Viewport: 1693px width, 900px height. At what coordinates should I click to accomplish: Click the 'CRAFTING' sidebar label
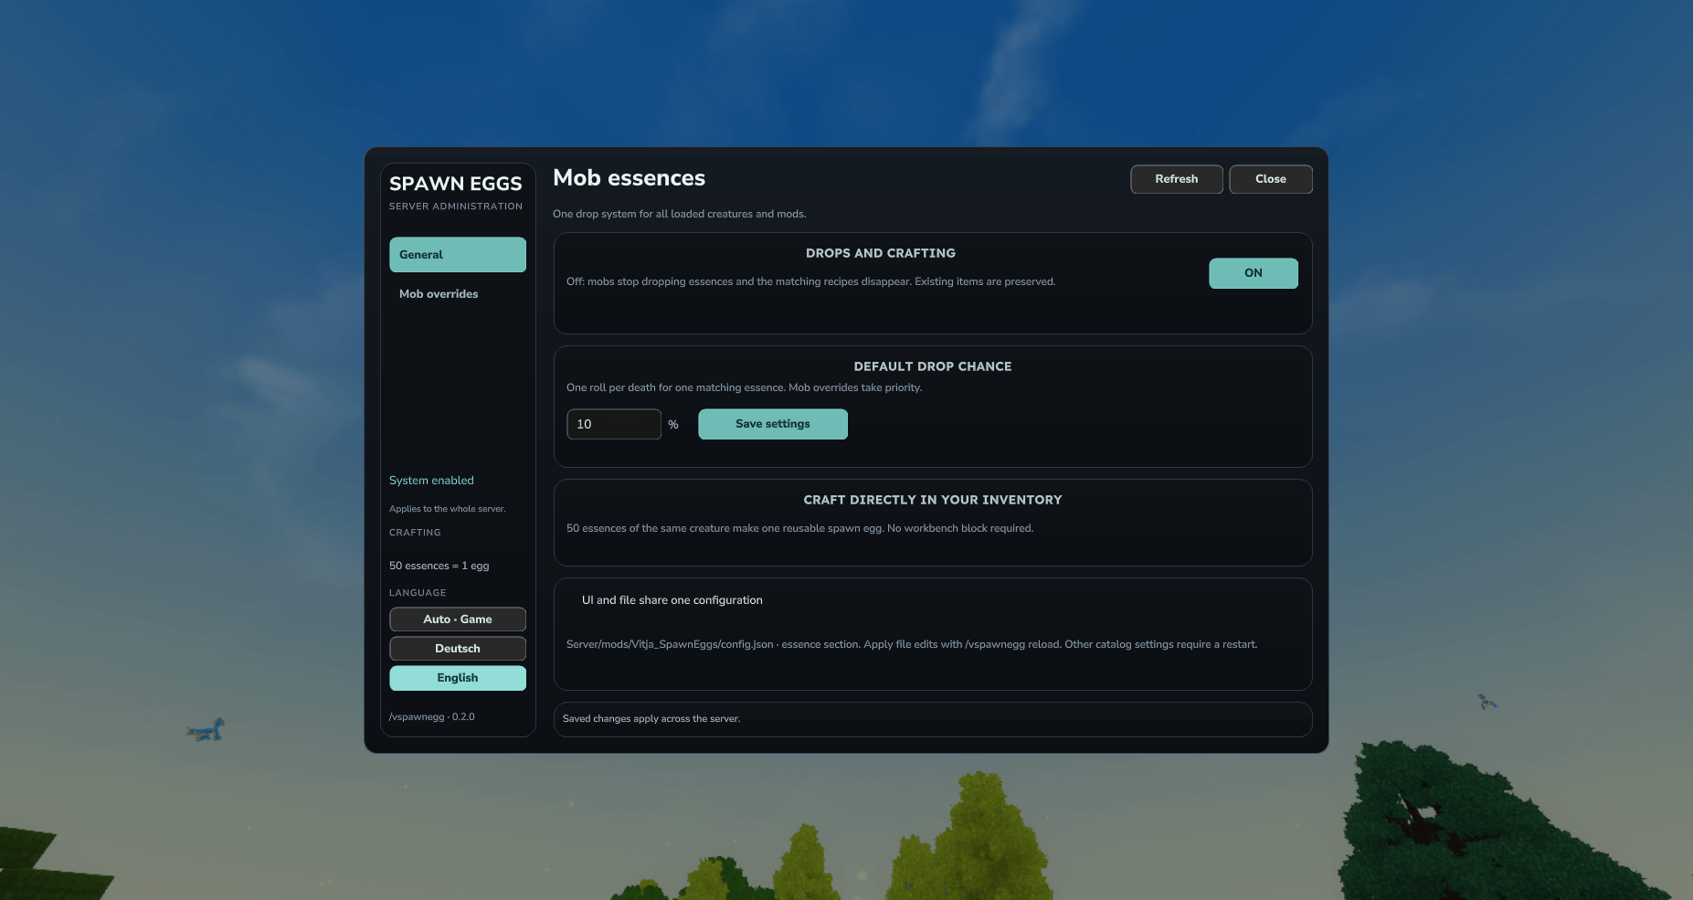pos(415,533)
